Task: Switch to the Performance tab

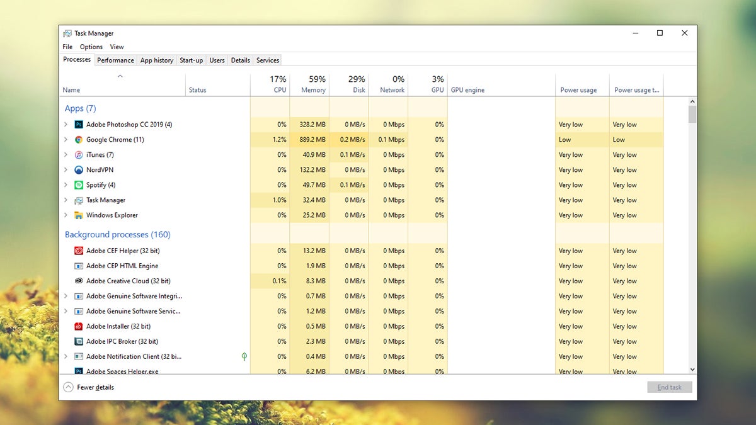Action: click(x=115, y=60)
